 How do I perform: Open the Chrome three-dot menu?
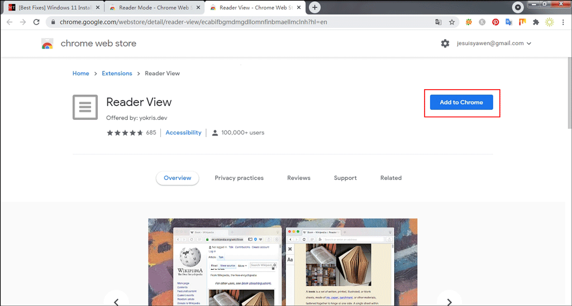coord(563,22)
